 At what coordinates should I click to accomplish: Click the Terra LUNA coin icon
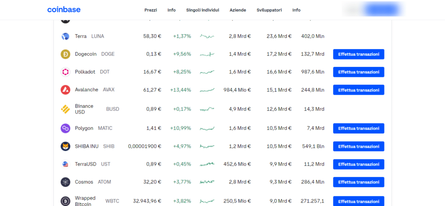pyautogui.click(x=65, y=37)
